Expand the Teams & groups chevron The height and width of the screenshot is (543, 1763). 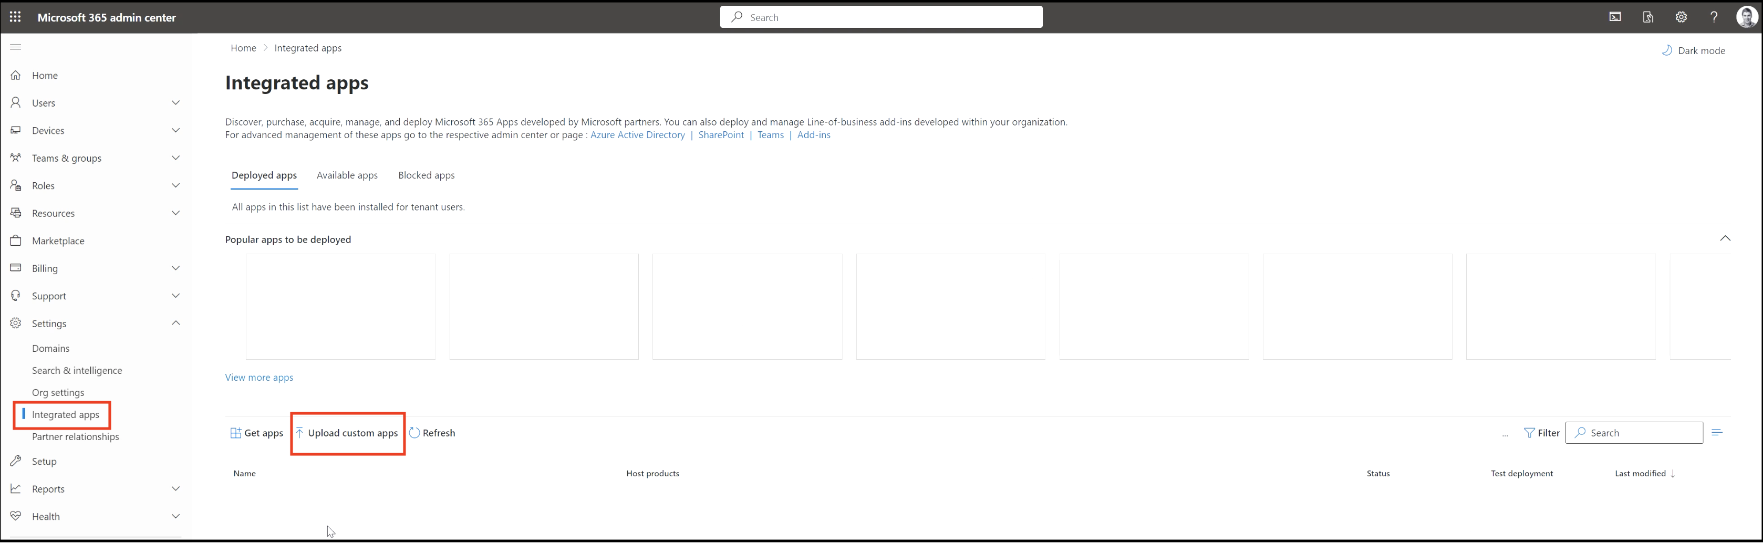point(176,158)
